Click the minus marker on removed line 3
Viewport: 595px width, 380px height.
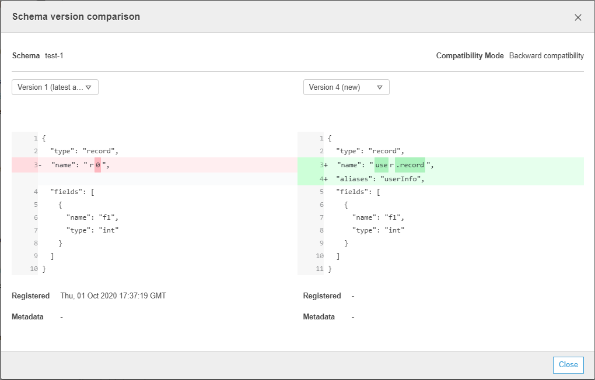40,166
